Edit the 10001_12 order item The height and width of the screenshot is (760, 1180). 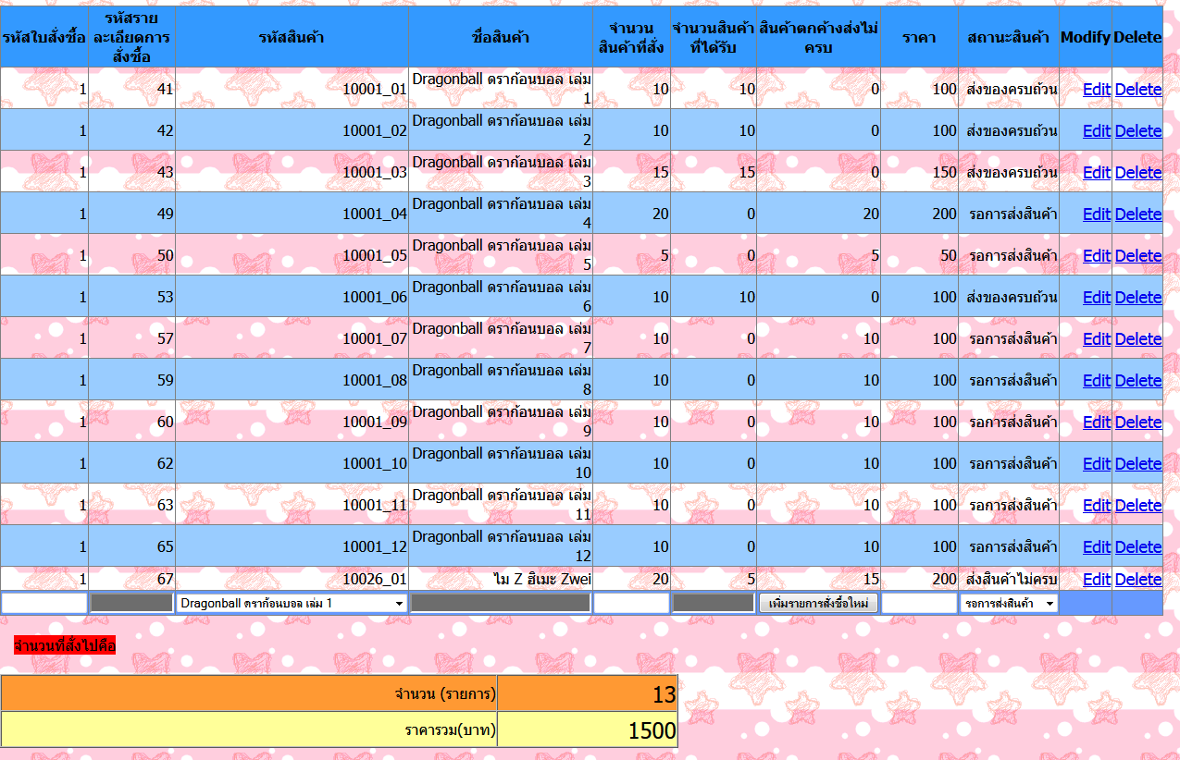(x=1097, y=547)
